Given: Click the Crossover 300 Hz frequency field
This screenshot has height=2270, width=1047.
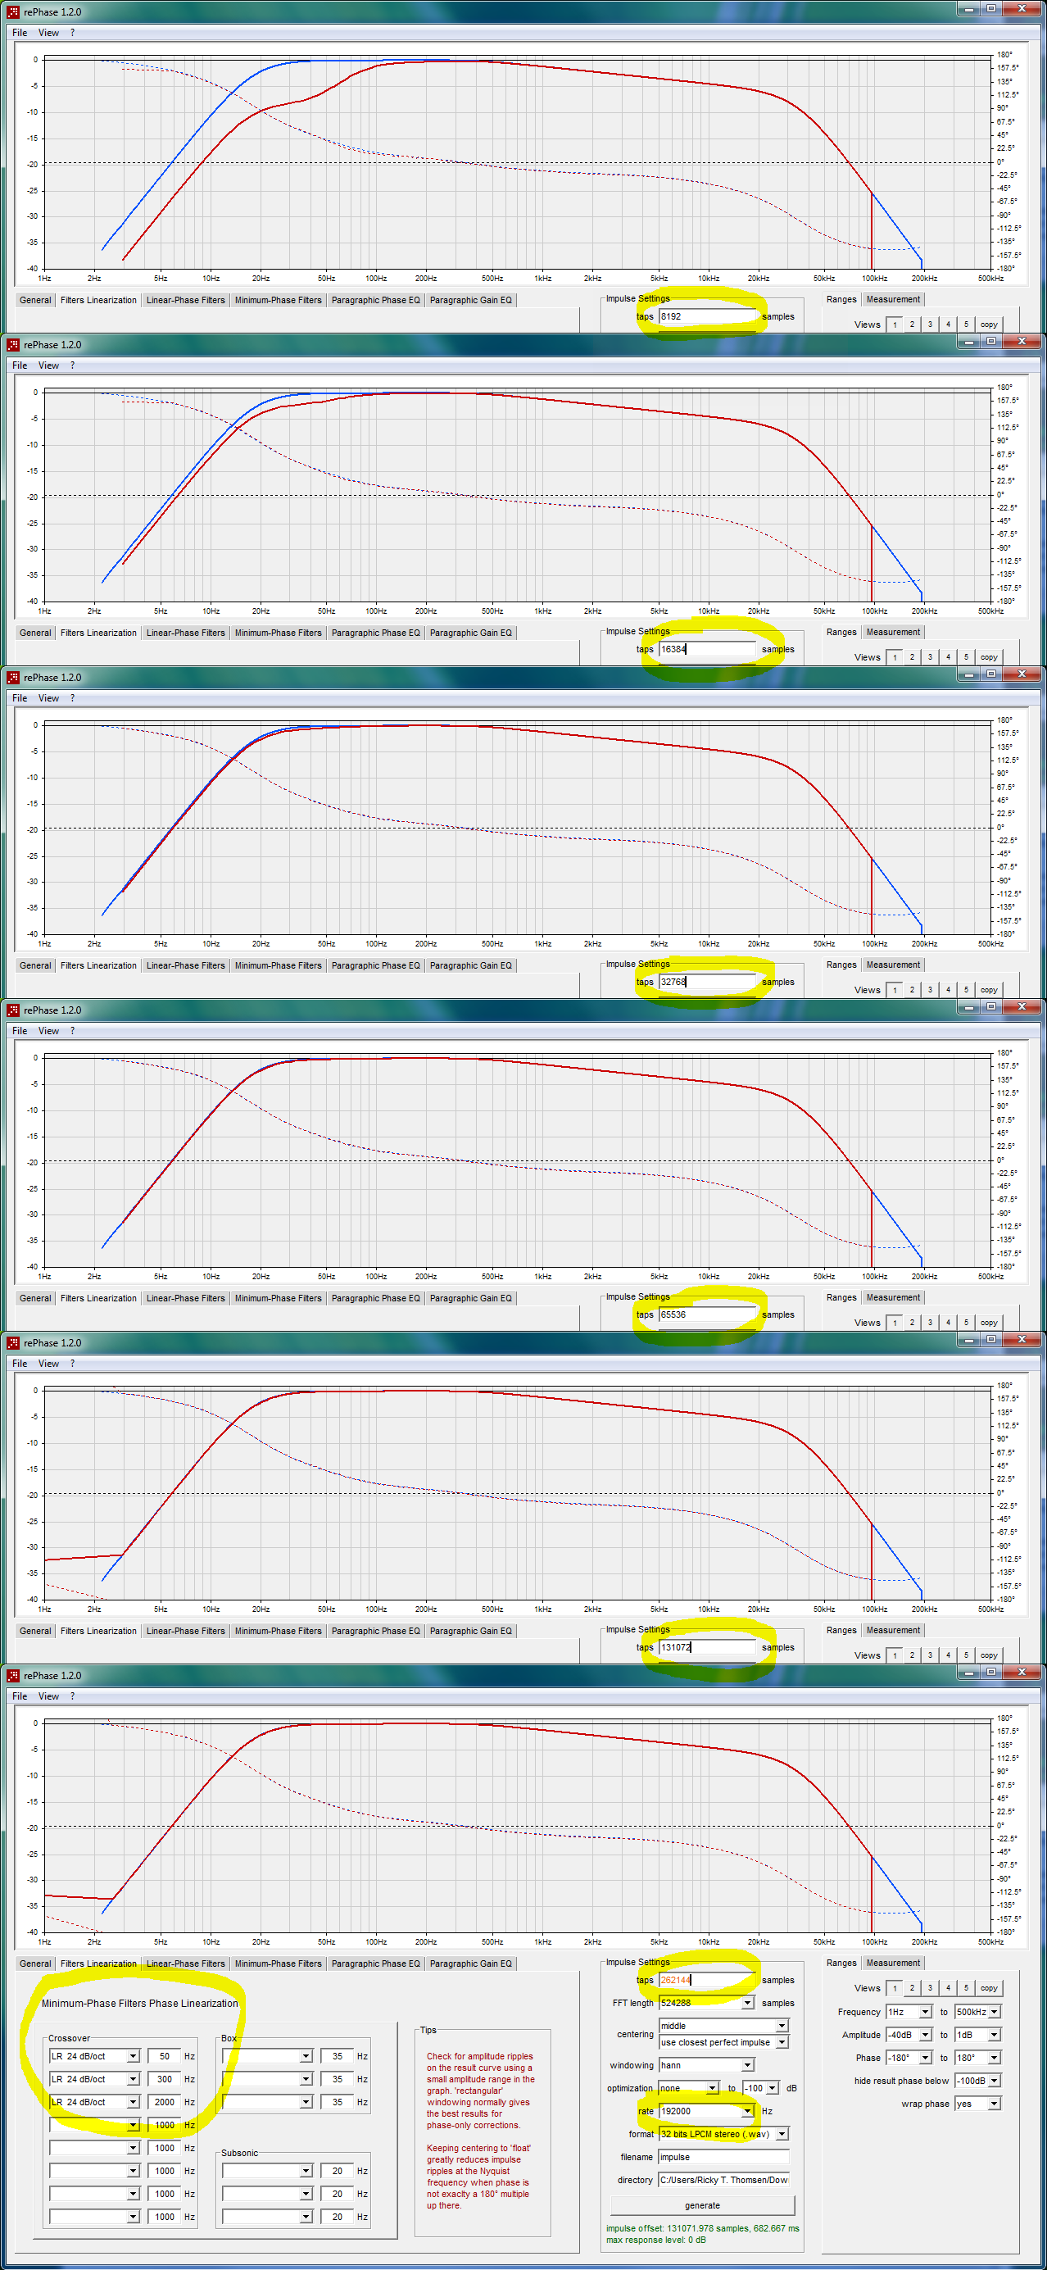Looking at the screenshot, I should tap(164, 2079).
